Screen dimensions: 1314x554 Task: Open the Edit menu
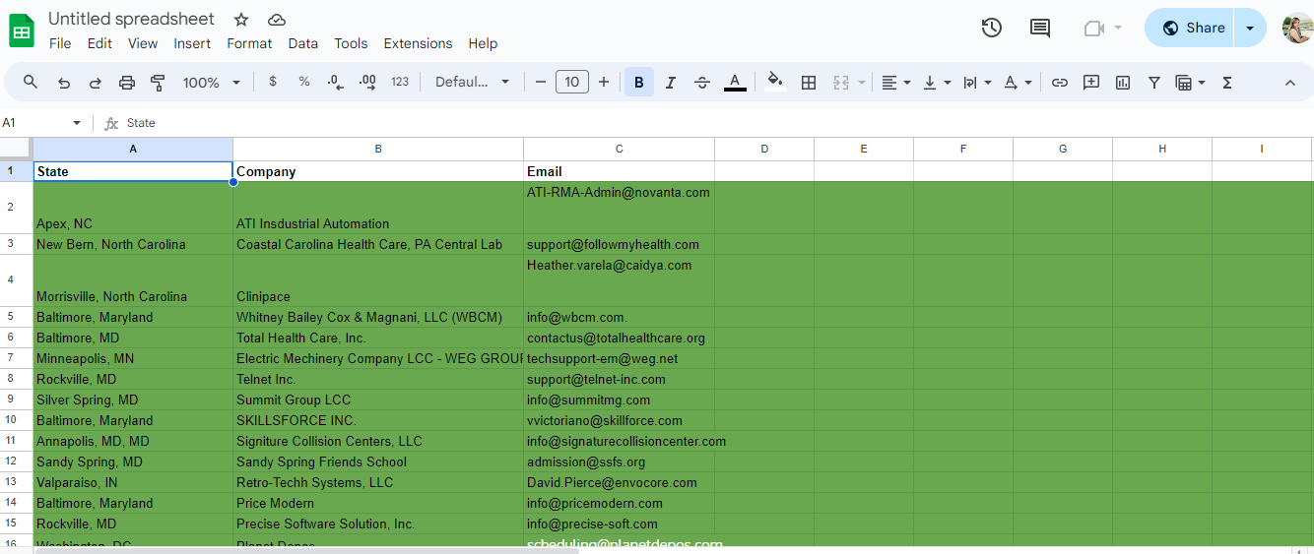99,43
